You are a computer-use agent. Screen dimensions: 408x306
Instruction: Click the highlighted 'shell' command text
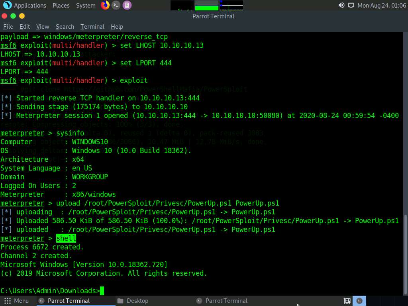(66, 238)
